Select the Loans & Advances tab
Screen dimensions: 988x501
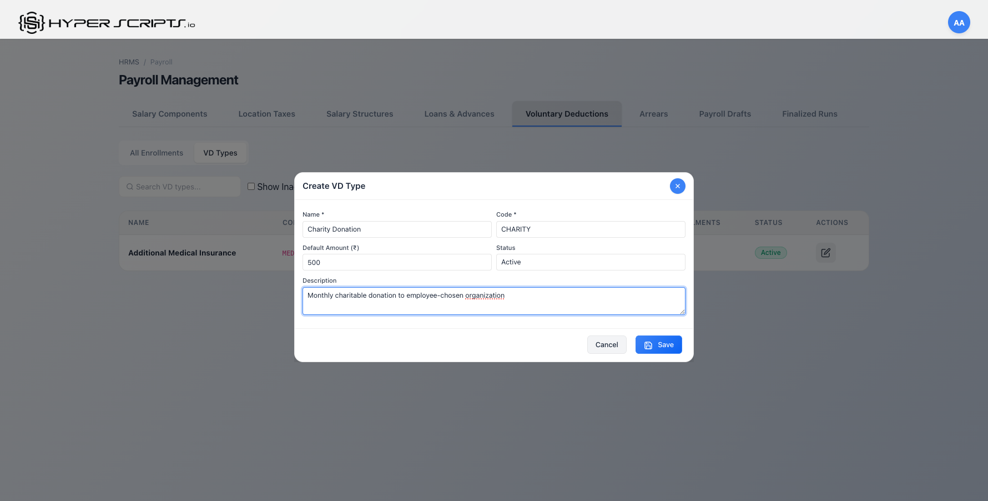pos(459,114)
